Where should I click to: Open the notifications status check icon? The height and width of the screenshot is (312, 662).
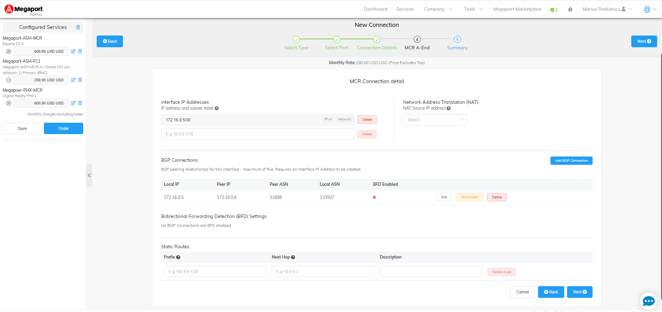tap(554, 10)
